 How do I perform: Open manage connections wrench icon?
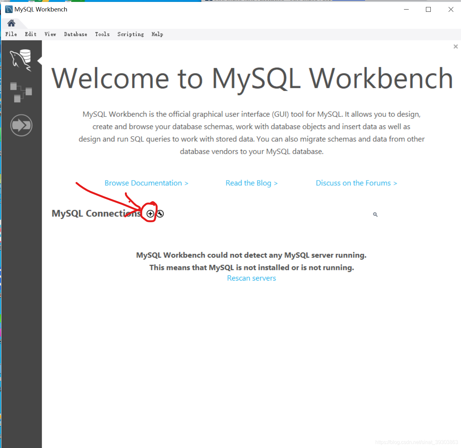point(160,214)
